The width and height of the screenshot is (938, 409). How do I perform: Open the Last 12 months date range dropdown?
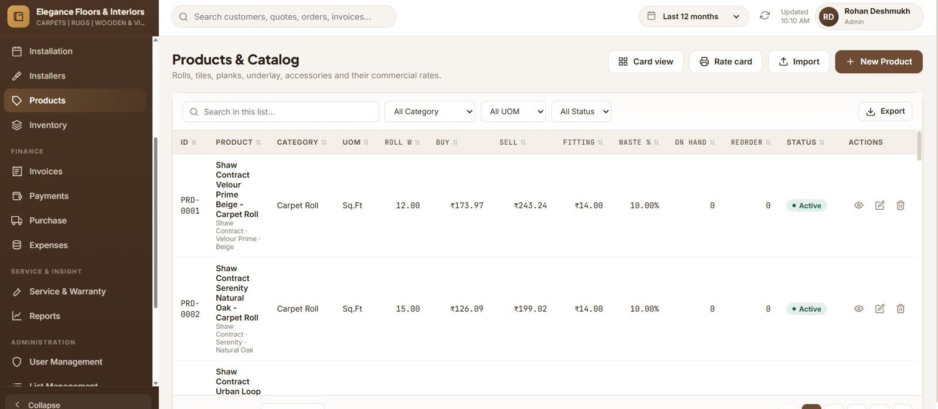[x=694, y=16]
